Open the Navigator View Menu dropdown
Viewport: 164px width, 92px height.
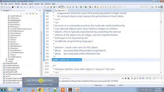(x=40, y=14)
